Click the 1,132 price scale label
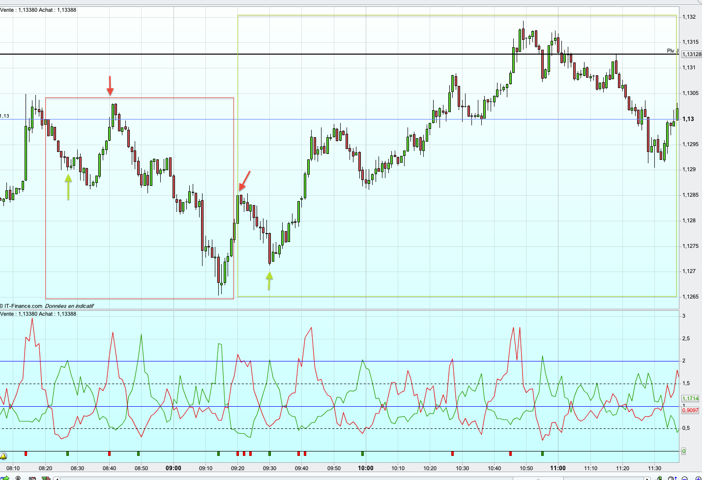 pyautogui.click(x=689, y=17)
